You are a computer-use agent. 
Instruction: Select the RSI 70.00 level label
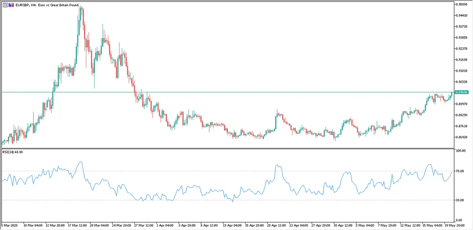point(460,171)
